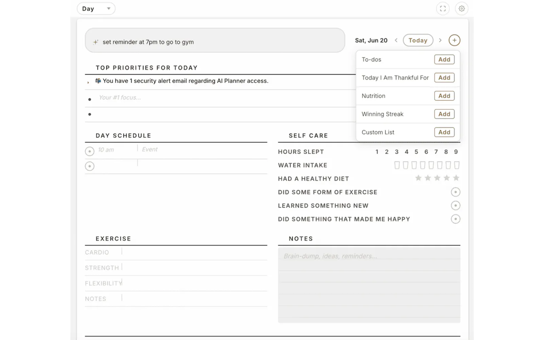The width and height of the screenshot is (544, 340).
Task: Click the Sat, Jun 20 date label
Action: [371, 40]
